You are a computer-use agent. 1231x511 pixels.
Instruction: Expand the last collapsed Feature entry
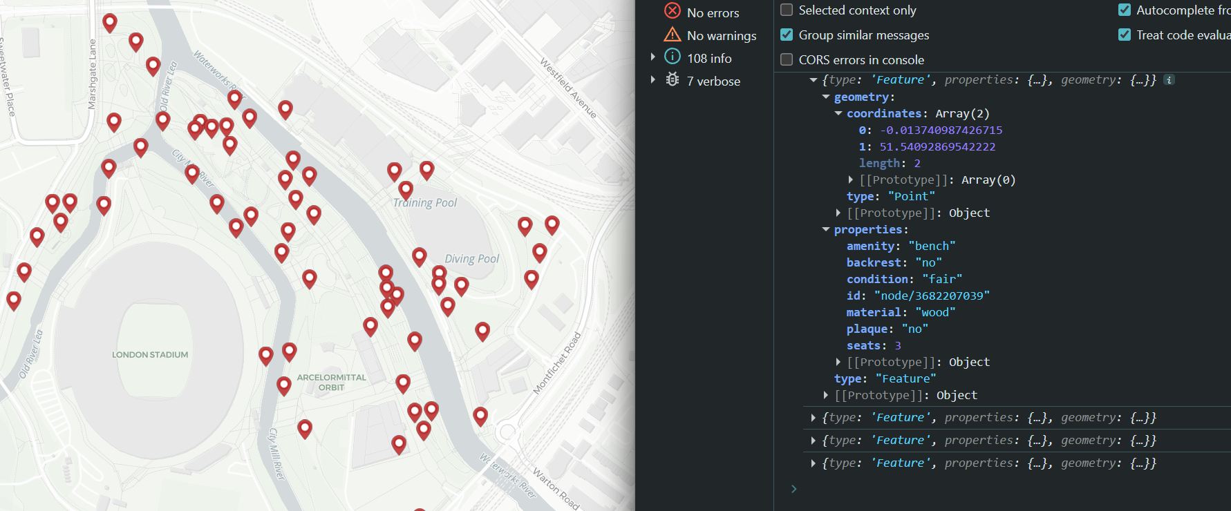tap(814, 463)
